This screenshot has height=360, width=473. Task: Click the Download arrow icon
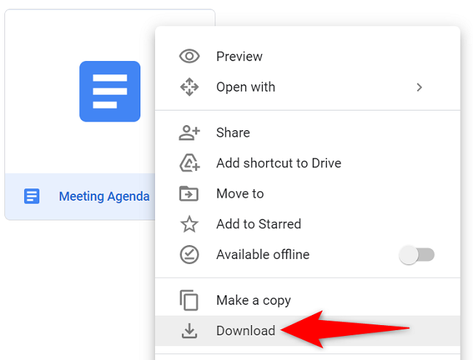click(189, 331)
